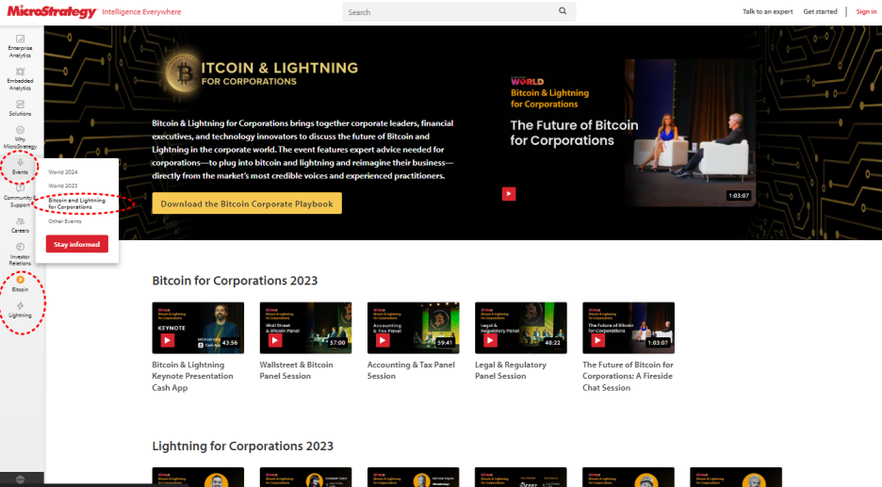Open Embedded Analytics sidebar item
882x487 pixels.
(20, 79)
